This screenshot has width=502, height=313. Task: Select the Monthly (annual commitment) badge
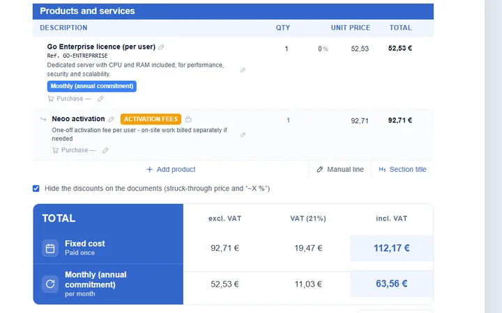[92, 86]
